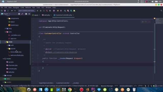This screenshot has height=92, width=163.
Task: Change UTF-8 encoding in status bar
Action: pyautogui.click(x=141, y=86)
